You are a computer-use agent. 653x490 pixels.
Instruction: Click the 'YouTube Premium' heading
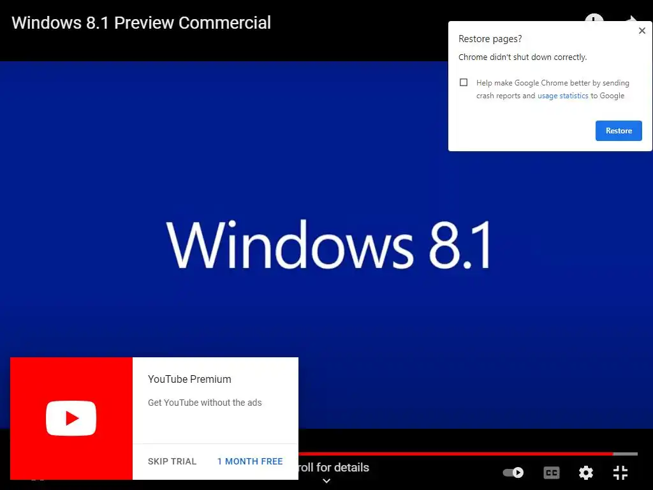coord(189,379)
